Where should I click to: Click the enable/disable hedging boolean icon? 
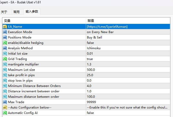pos(5,43)
